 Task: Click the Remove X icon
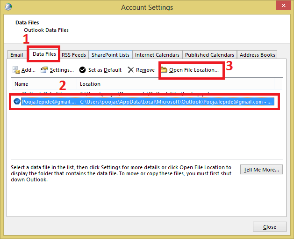coord(130,70)
